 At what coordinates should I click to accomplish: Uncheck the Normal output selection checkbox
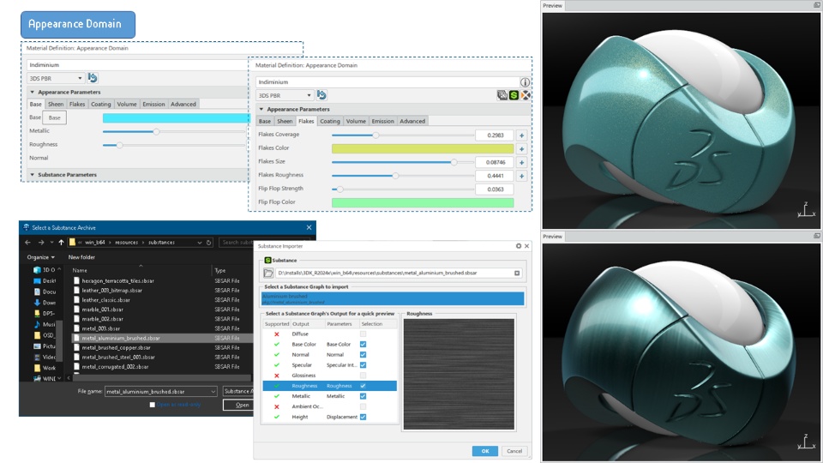(x=363, y=355)
